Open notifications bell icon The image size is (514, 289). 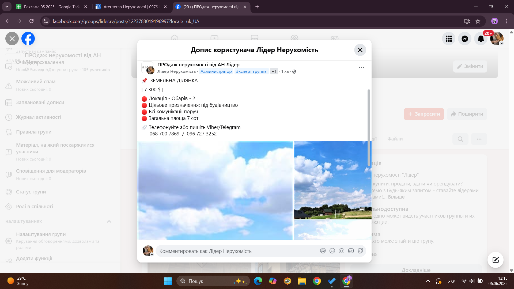[x=481, y=39]
